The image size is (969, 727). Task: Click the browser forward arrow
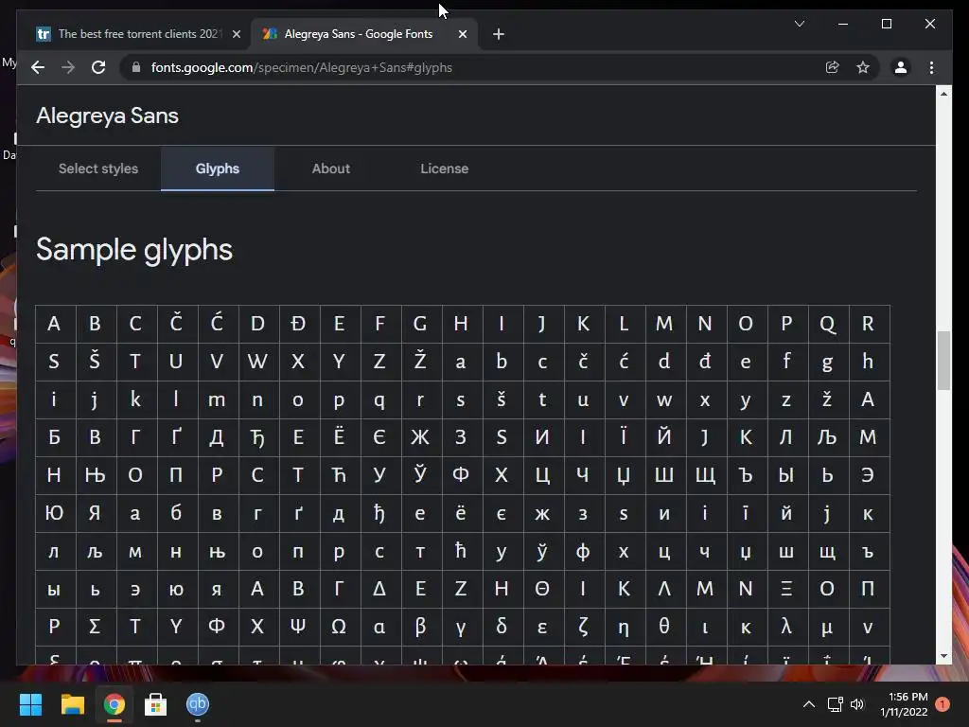pyautogui.click(x=68, y=67)
